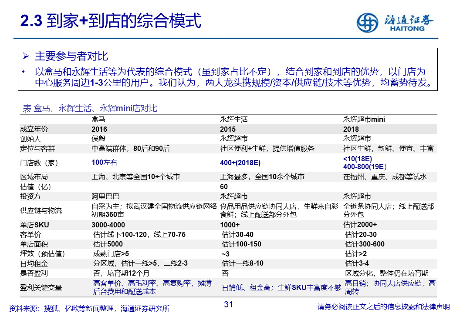This screenshot has height=313, width=453.
Task: Select the row label "定位与客群"
Action: [x=37, y=149]
